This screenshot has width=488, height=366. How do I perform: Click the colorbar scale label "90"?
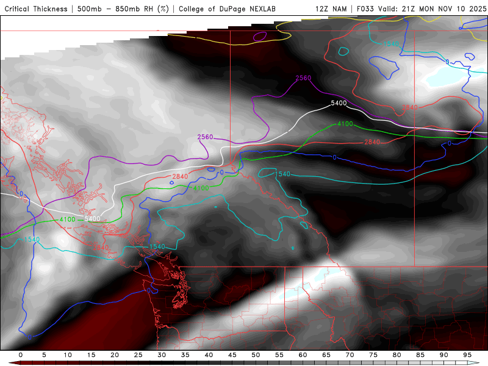click(x=444, y=355)
